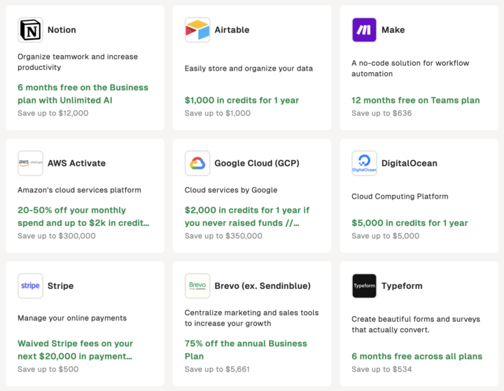504x391 pixels.
Task: Select '$2,000 in credits for 1 year' offer
Action: (247, 217)
